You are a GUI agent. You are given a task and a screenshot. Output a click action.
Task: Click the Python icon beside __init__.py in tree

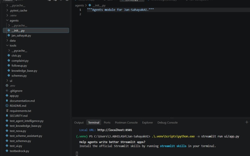pyautogui.click(x=9, y=30)
